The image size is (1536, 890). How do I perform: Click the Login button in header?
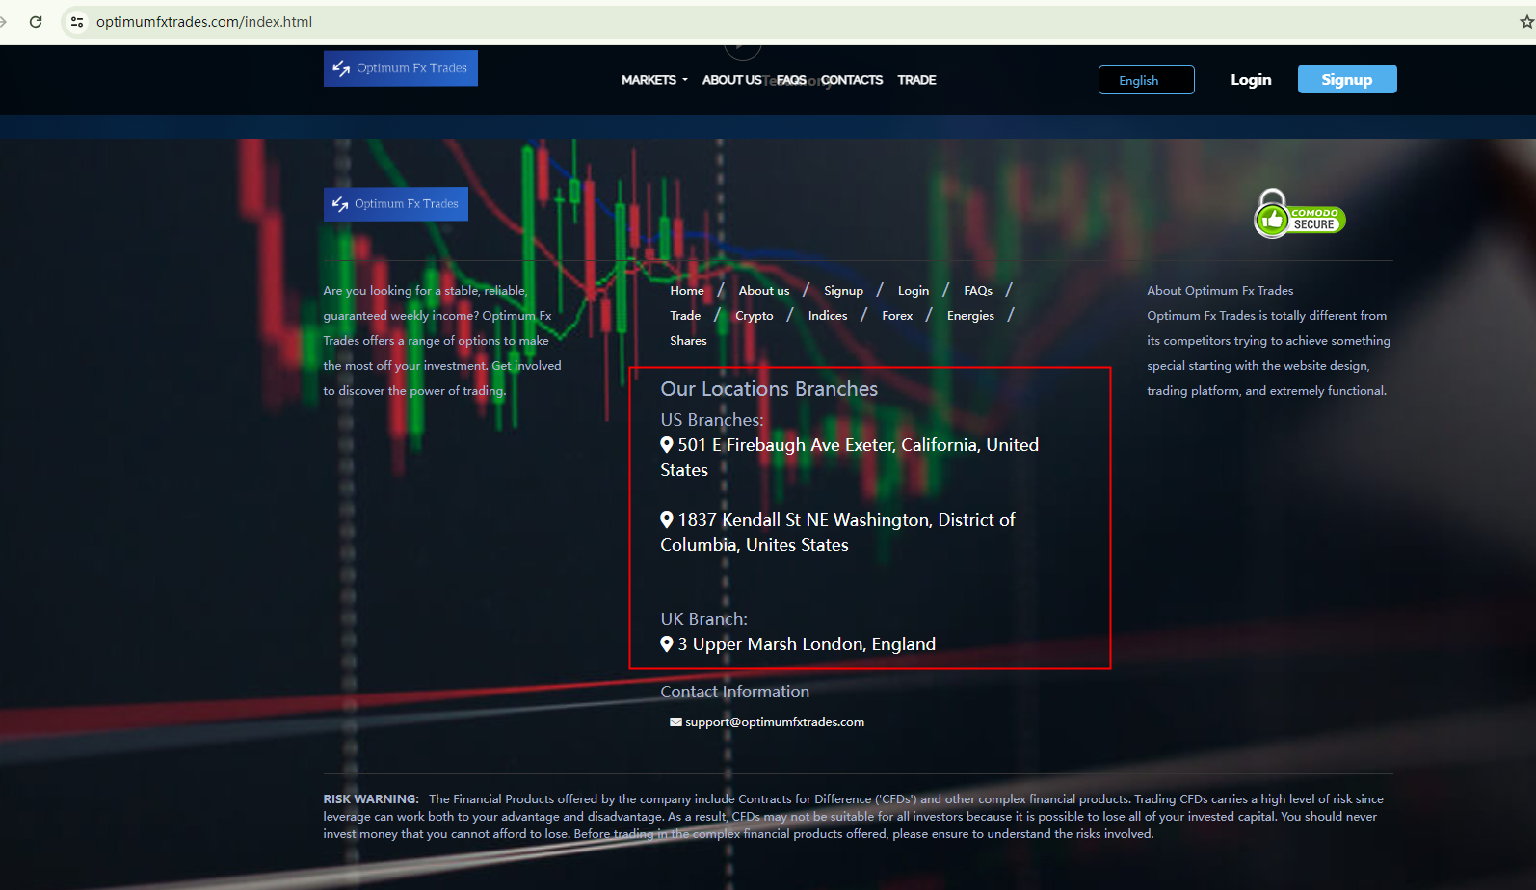pyautogui.click(x=1251, y=80)
